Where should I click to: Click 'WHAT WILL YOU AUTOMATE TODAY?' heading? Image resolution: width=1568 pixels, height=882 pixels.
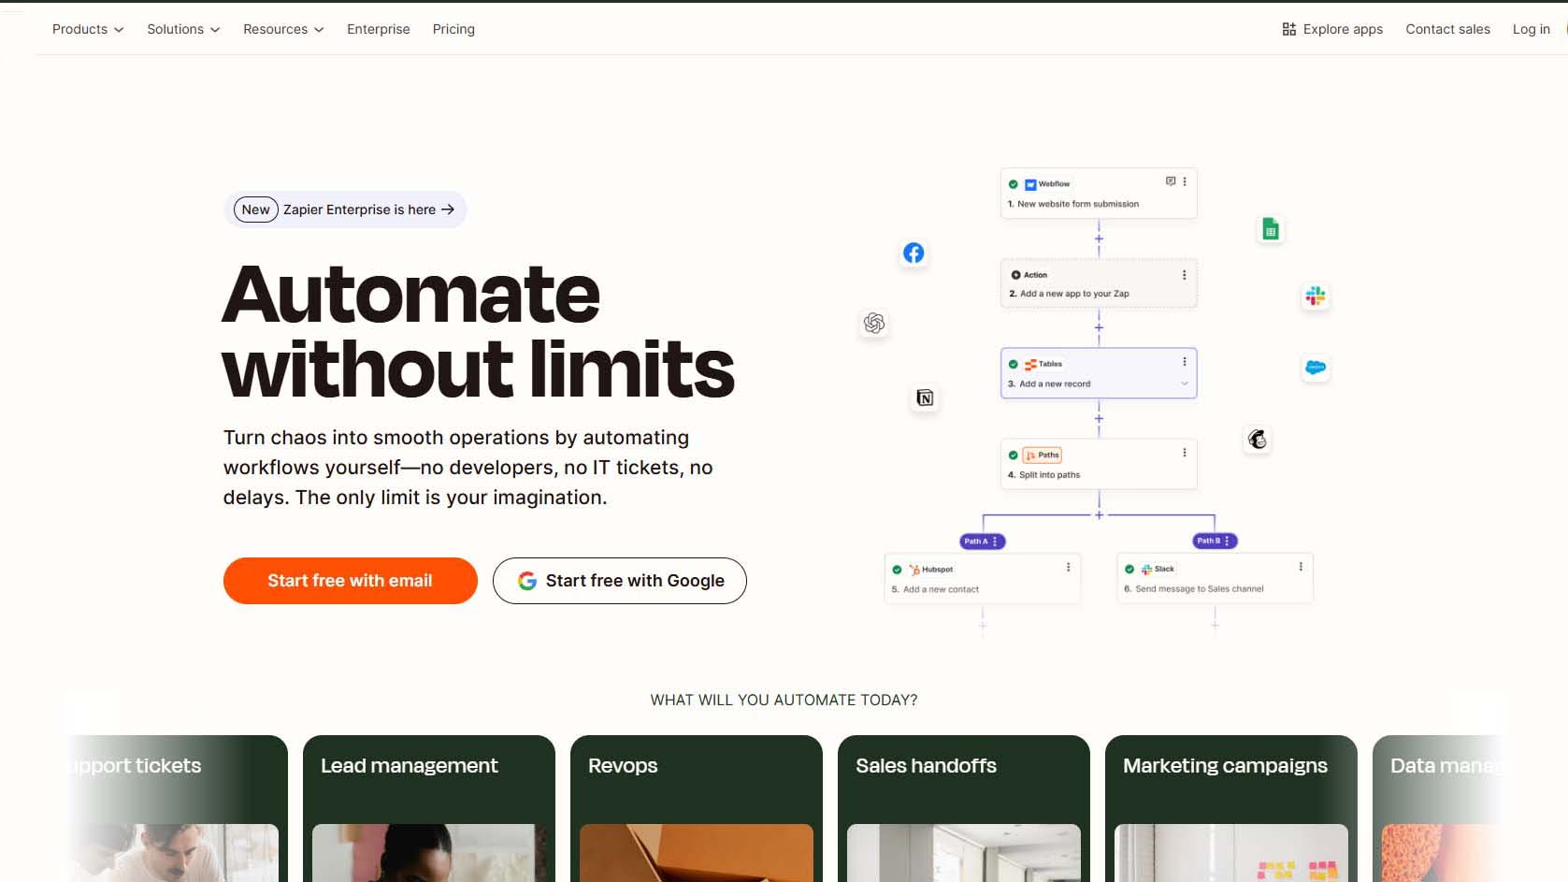point(784,700)
